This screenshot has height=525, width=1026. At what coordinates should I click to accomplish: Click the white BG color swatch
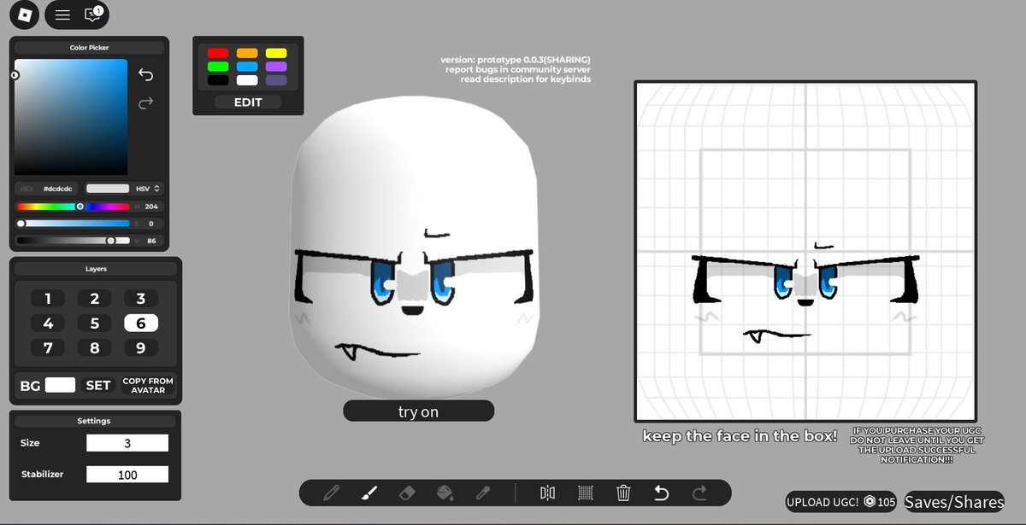tap(60, 385)
